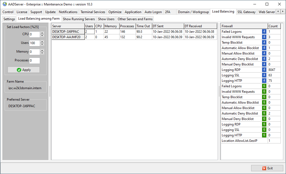The width and height of the screenshot is (286, 174).
Task: Switch to the SSL Gateway tab
Action: point(246,12)
